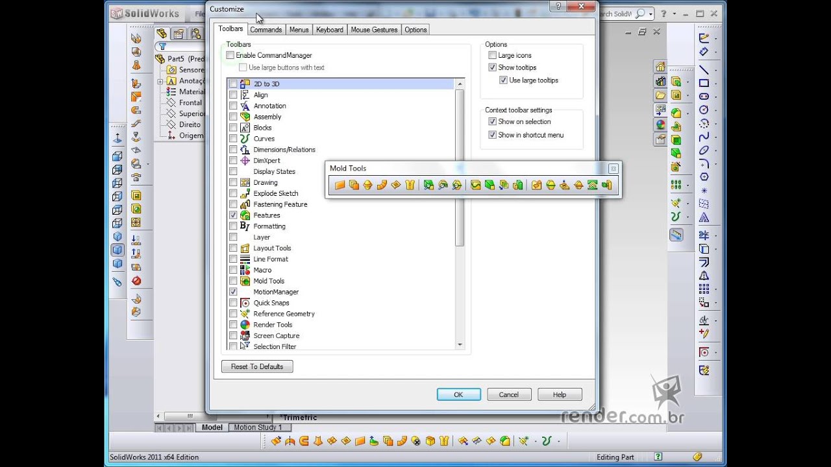Toggle Show in shortcut menu checkbox
This screenshot has height=467, width=831.
[492, 136]
